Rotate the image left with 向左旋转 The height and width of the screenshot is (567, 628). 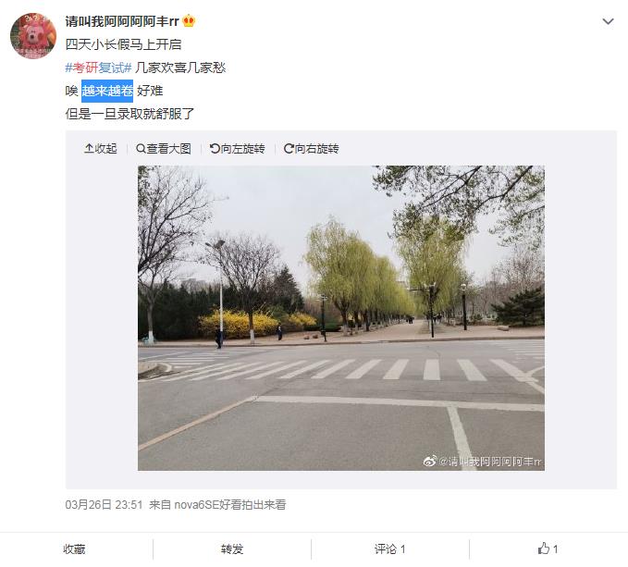click(237, 149)
